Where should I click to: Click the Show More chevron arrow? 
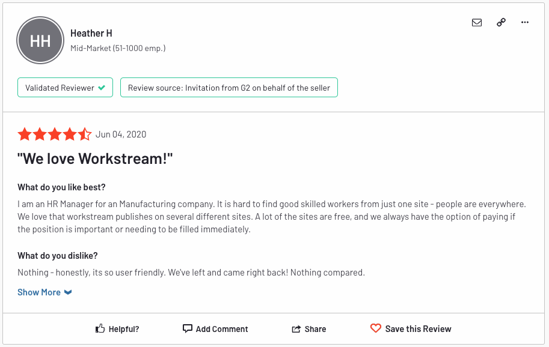[68, 292]
